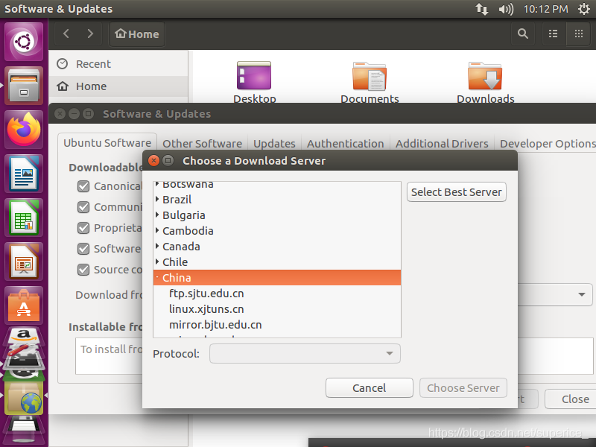The image size is (596, 447).
Task: Open LibreOffice Calc from the dock
Action: click(24, 218)
